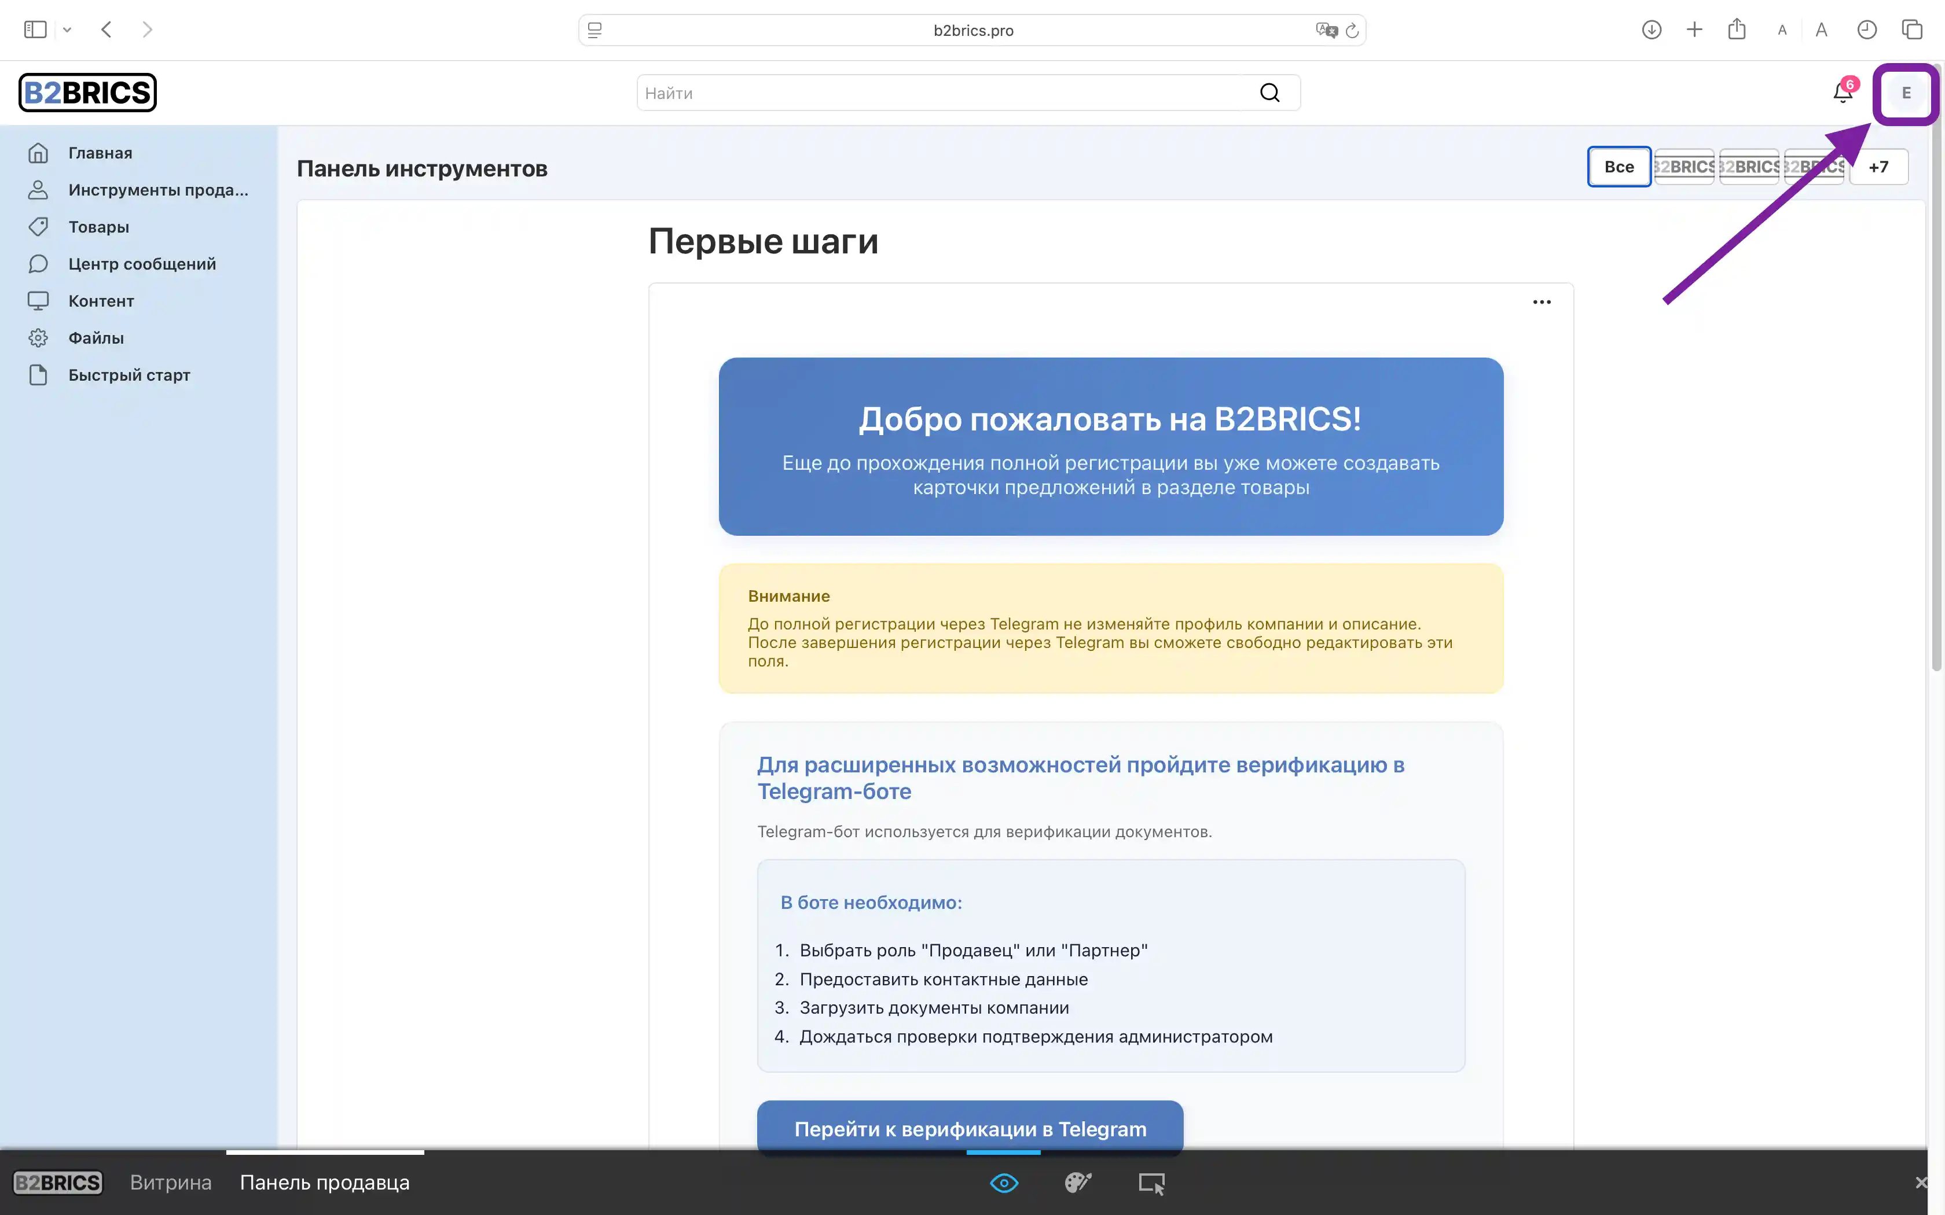
Task: Click the bottom bar B2BRICS logo
Action: click(58, 1183)
